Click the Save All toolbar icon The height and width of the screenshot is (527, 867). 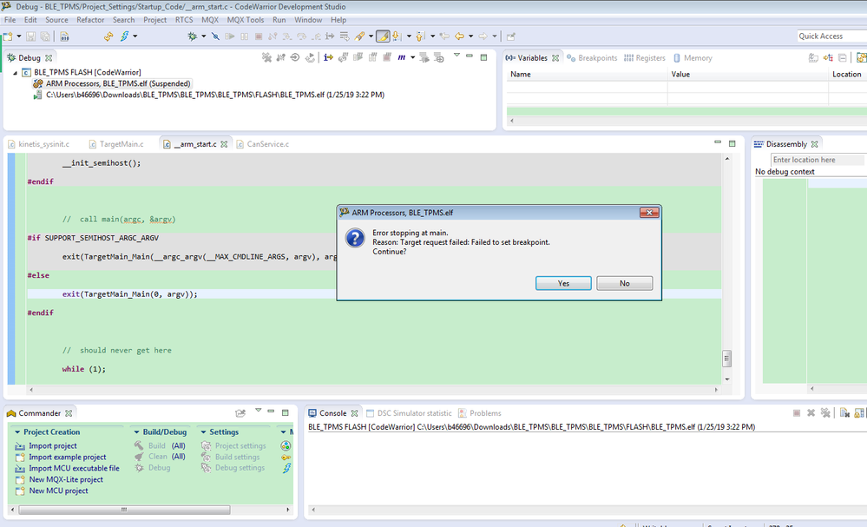click(45, 36)
